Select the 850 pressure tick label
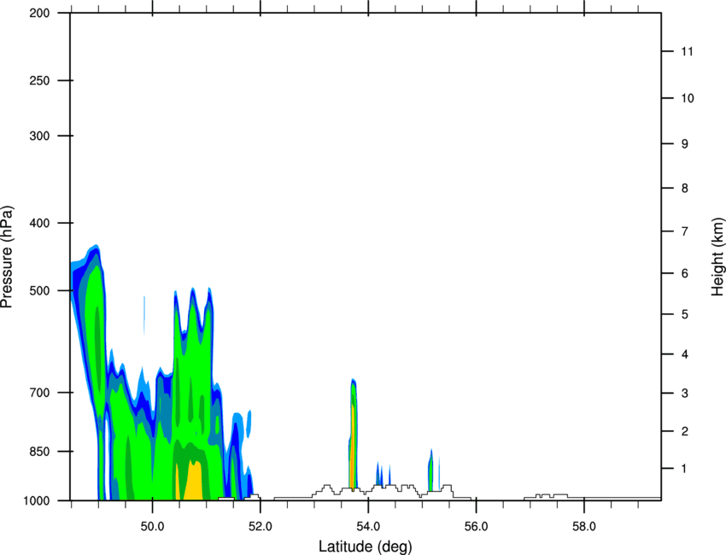The image size is (726, 555). (x=39, y=452)
